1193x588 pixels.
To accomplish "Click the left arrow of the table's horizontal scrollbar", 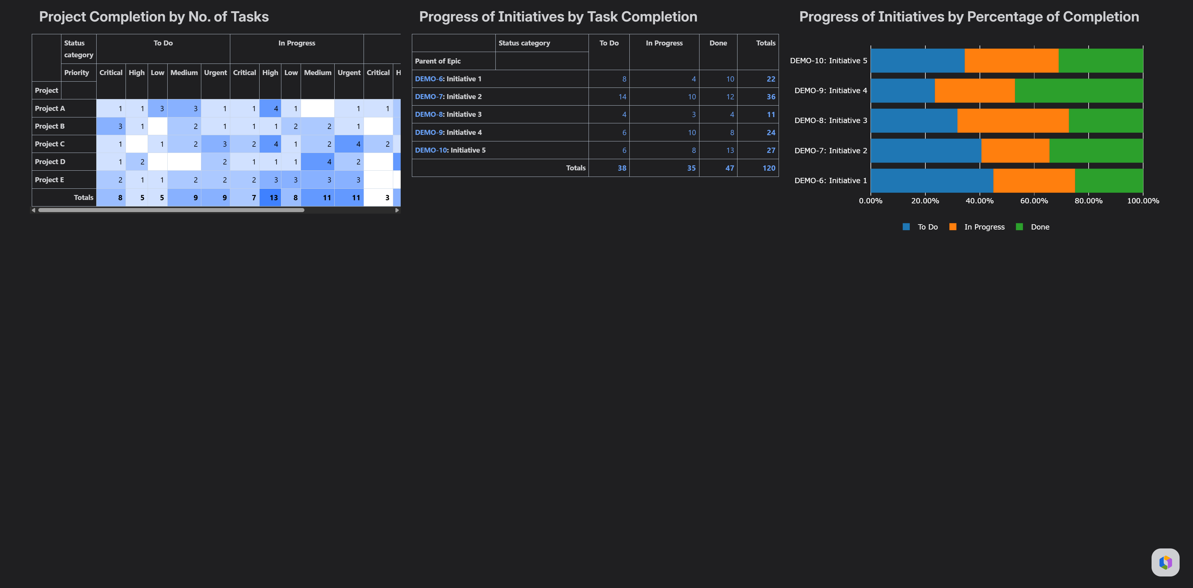I will click(33, 210).
